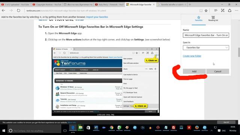Click the favorite Name text field

[206, 35]
